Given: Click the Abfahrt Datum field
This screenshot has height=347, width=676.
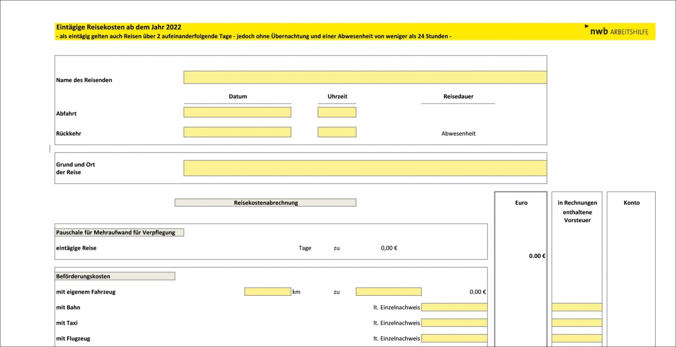Looking at the screenshot, I should (x=237, y=112).
